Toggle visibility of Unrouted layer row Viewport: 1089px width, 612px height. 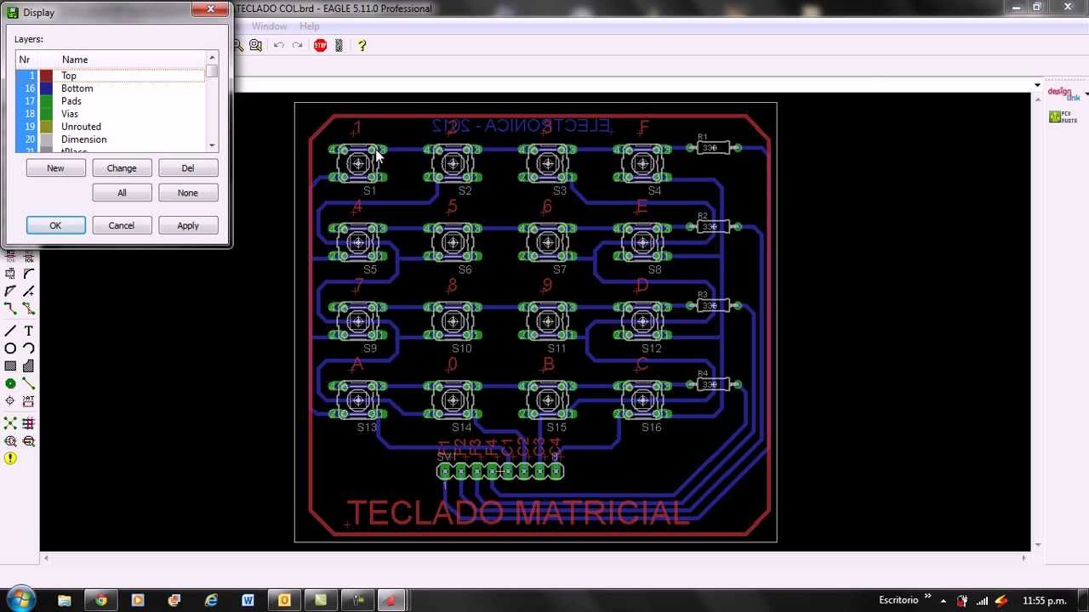pyautogui.click(x=111, y=127)
